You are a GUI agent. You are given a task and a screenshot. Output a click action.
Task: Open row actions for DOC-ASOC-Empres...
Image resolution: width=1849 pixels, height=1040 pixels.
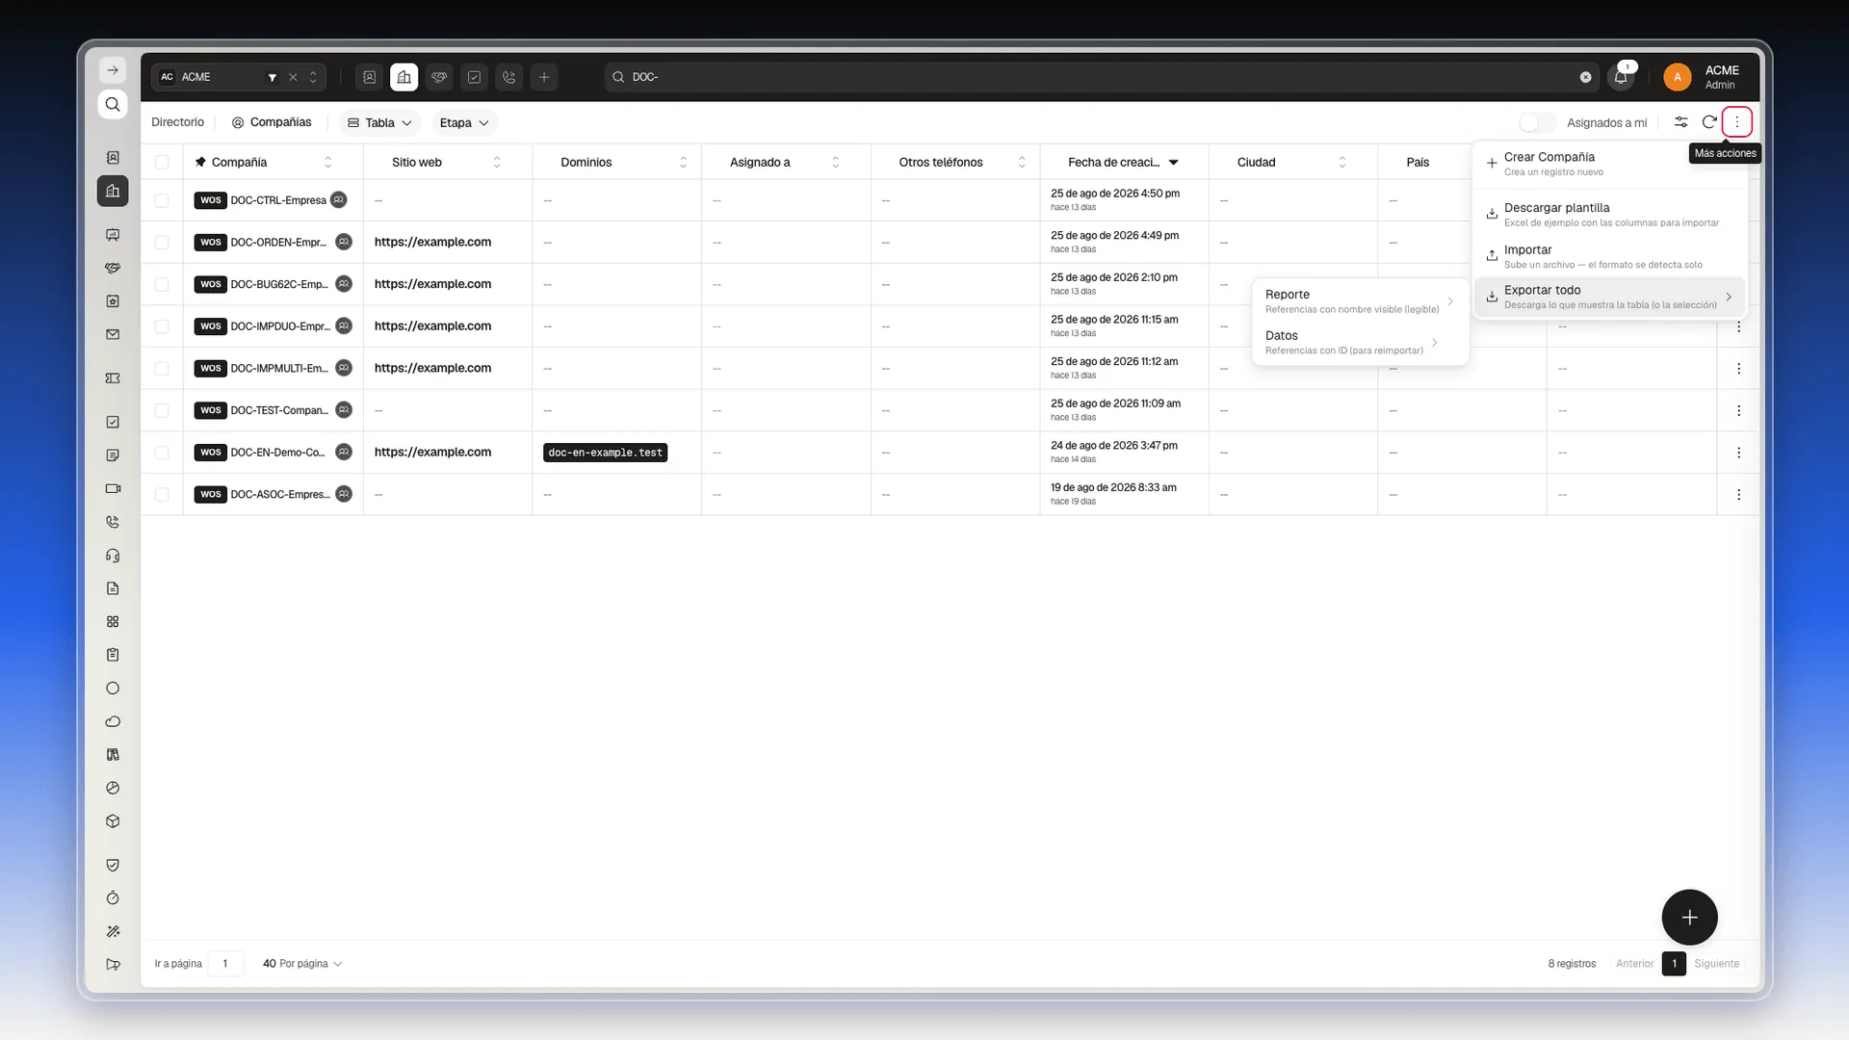(x=1738, y=494)
